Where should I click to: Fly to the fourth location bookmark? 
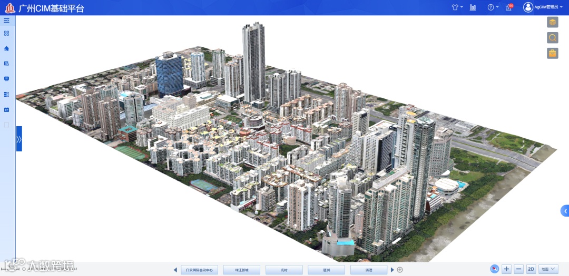(326, 270)
